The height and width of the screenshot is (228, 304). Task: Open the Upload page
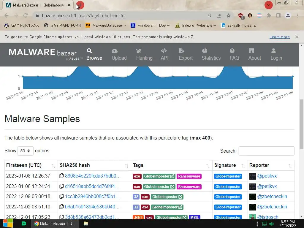coord(119,55)
